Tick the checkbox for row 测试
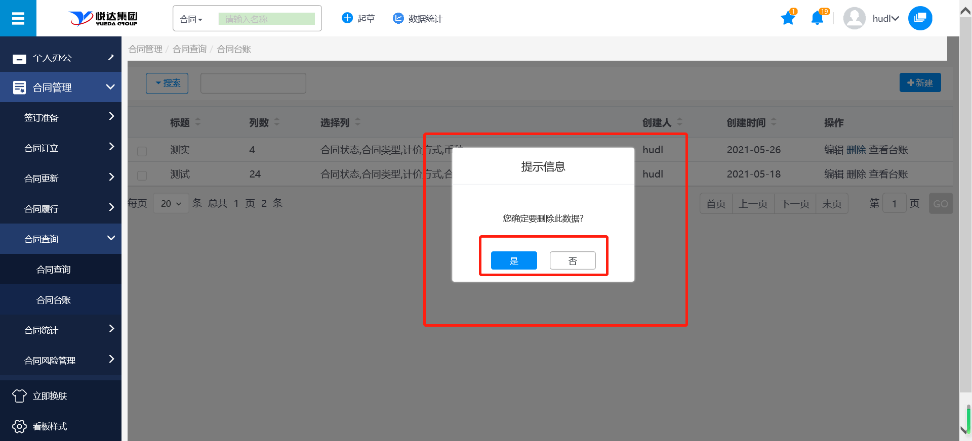 pyautogui.click(x=142, y=175)
